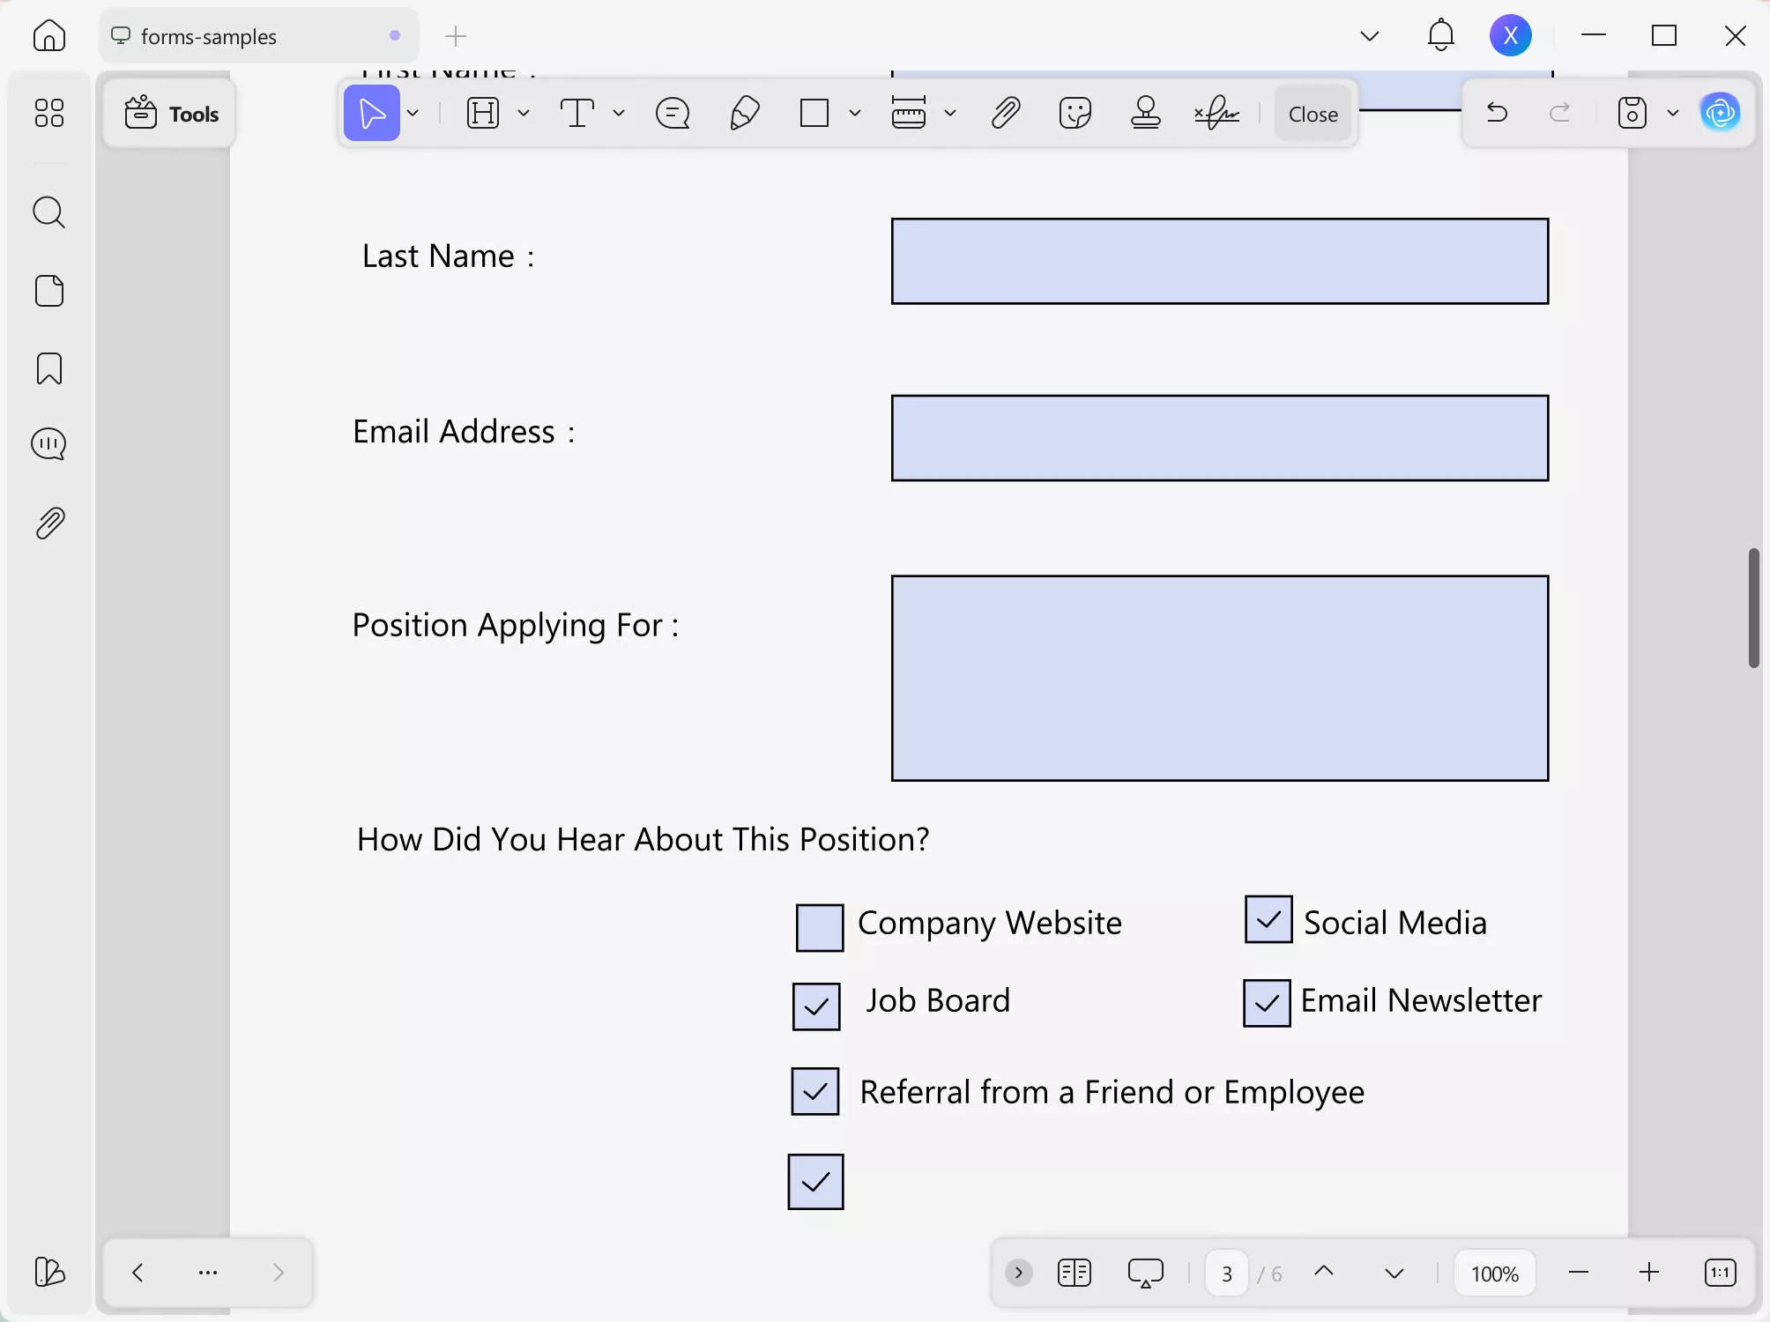Click the 100% zoom level control

(x=1494, y=1273)
